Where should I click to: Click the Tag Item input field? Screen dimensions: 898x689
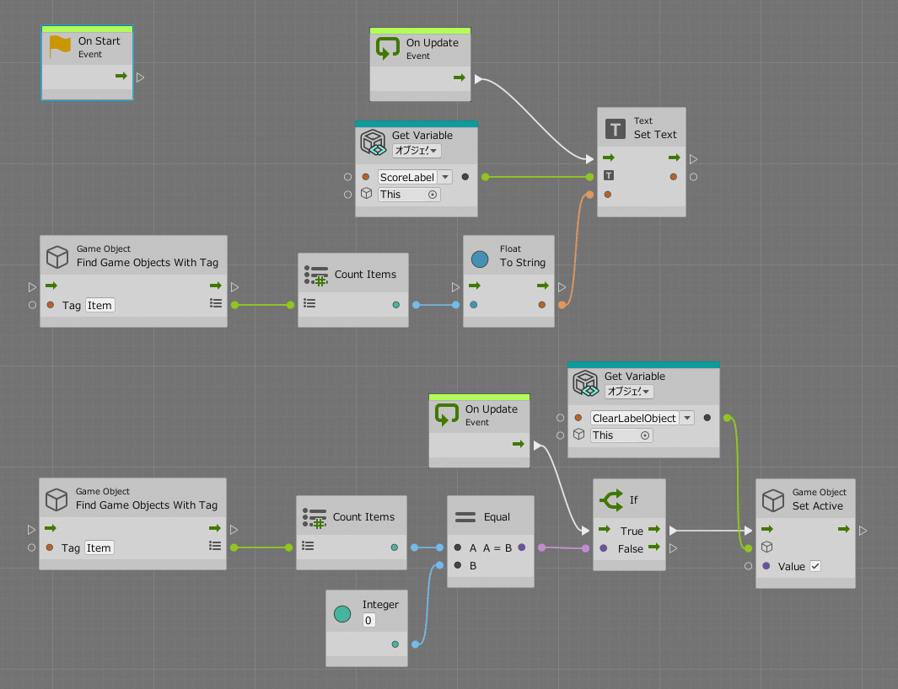99,305
